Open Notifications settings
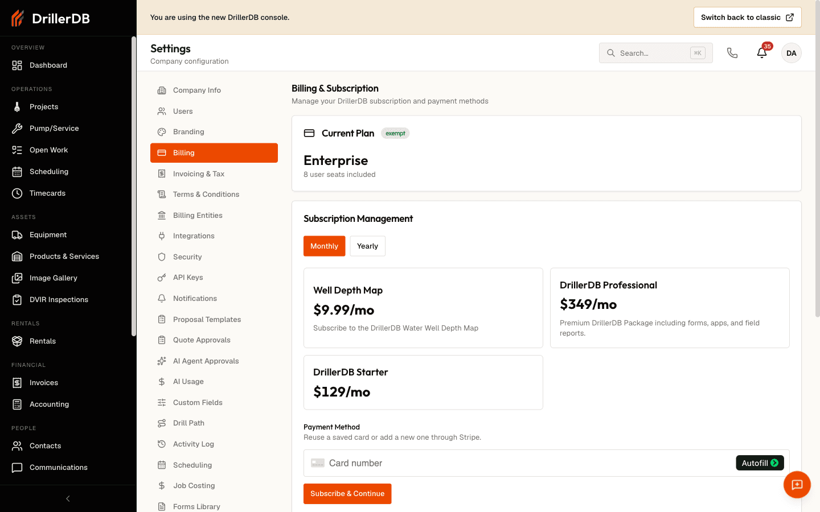 (x=214, y=299)
